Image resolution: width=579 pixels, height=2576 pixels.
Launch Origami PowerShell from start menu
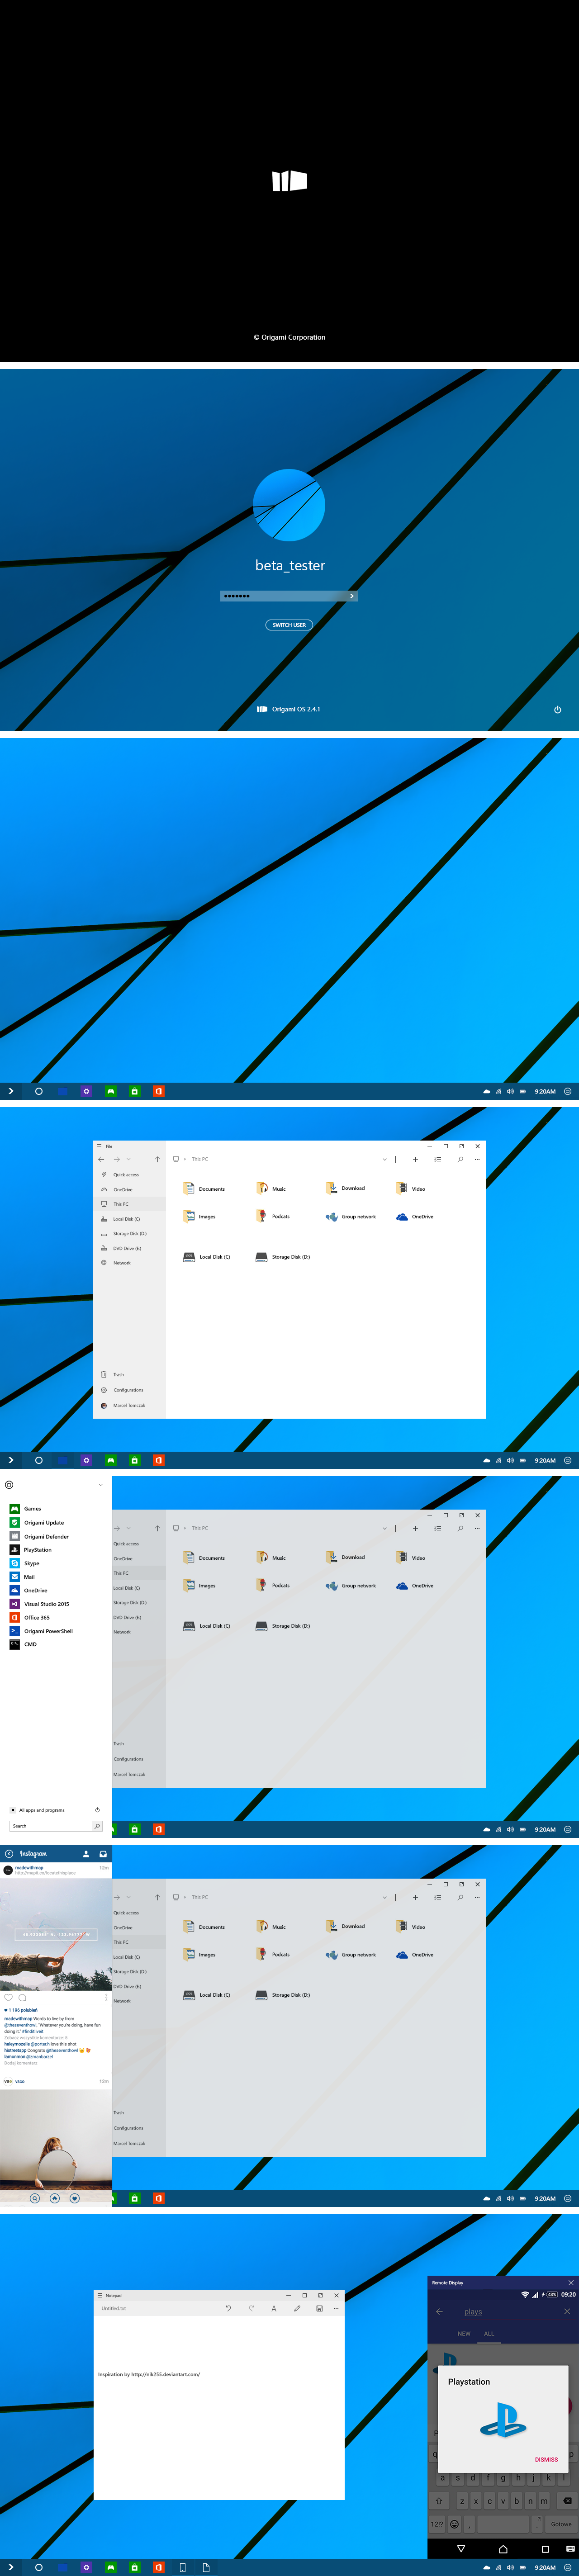pos(42,1631)
